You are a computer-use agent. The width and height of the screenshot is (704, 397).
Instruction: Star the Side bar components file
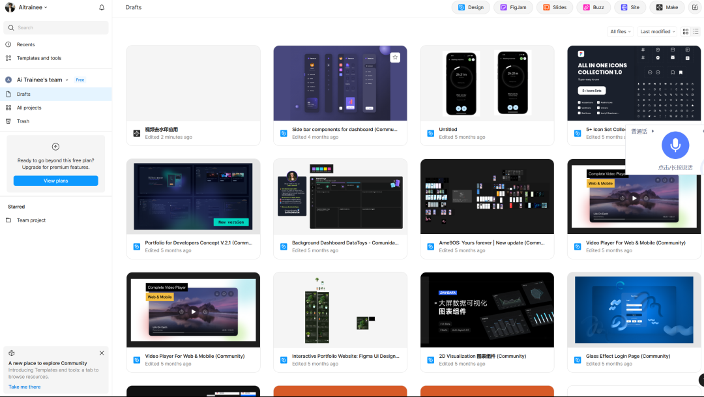pyautogui.click(x=395, y=57)
